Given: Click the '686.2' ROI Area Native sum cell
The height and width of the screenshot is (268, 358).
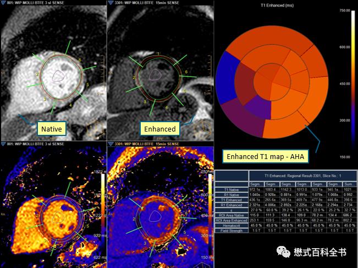Looking at the screenshot, I should [x=349, y=215].
